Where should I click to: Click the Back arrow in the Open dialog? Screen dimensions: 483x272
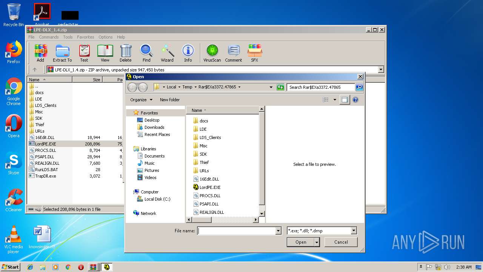tap(132, 87)
